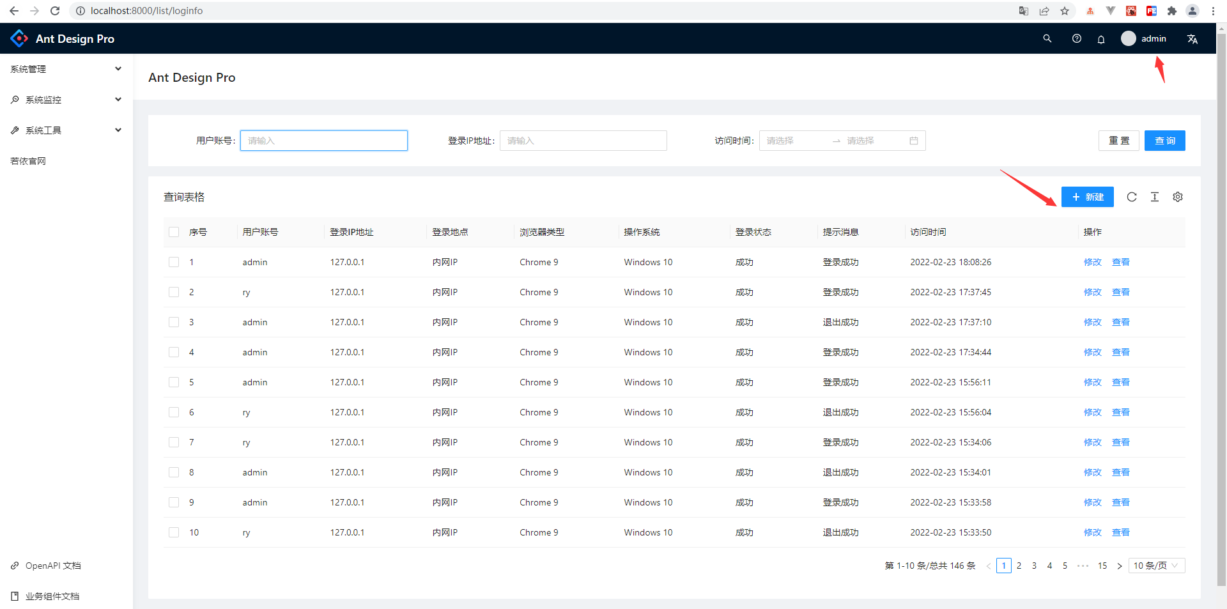1227x609 pixels.
Task: Bookmark the page with star icon
Action: 1065,11
